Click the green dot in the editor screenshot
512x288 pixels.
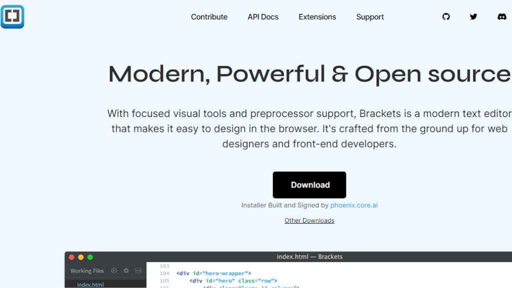[90, 257]
